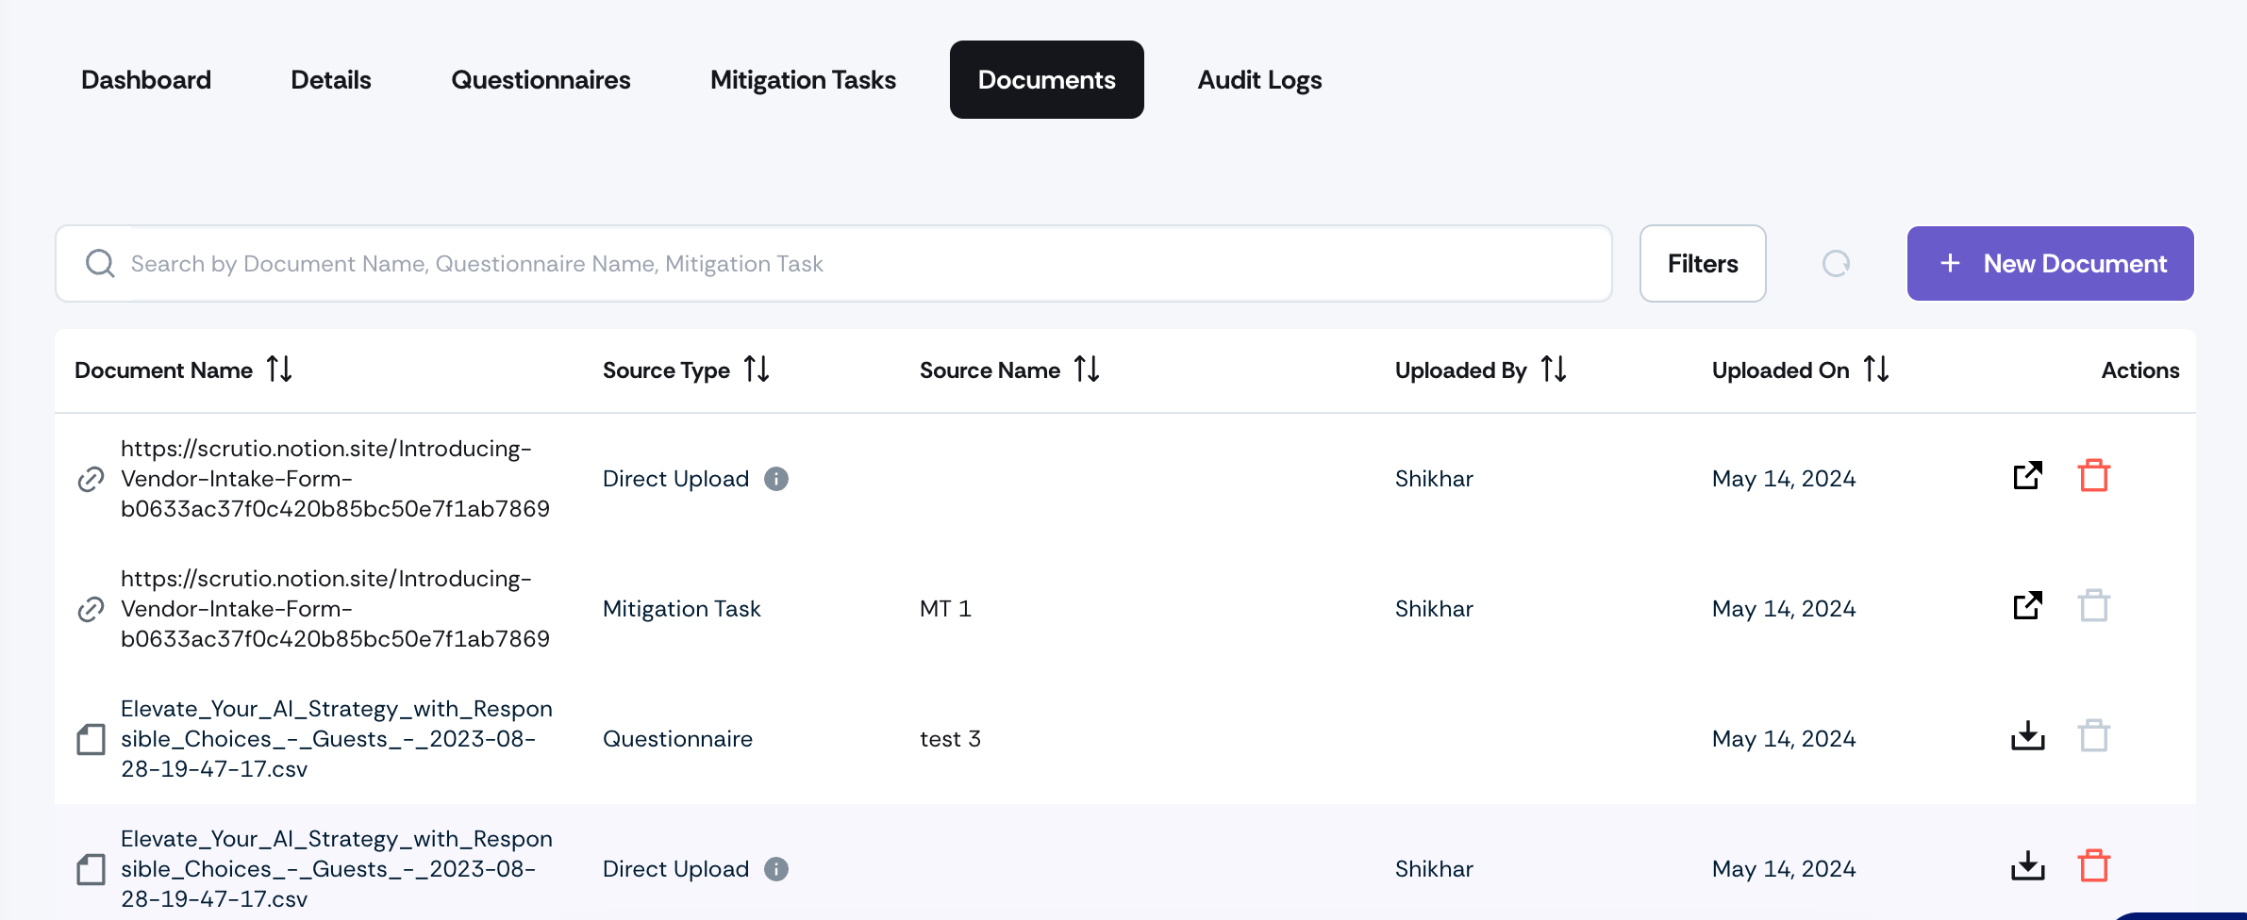Viewport: 2247px width, 920px height.
Task: Click the Questionnaire source type cell
Action: click(x=677, y=739)
